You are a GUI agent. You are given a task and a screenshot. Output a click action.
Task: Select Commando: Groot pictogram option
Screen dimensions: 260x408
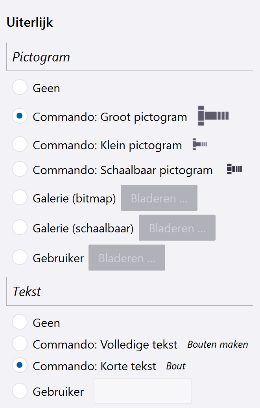coord(20,117)
